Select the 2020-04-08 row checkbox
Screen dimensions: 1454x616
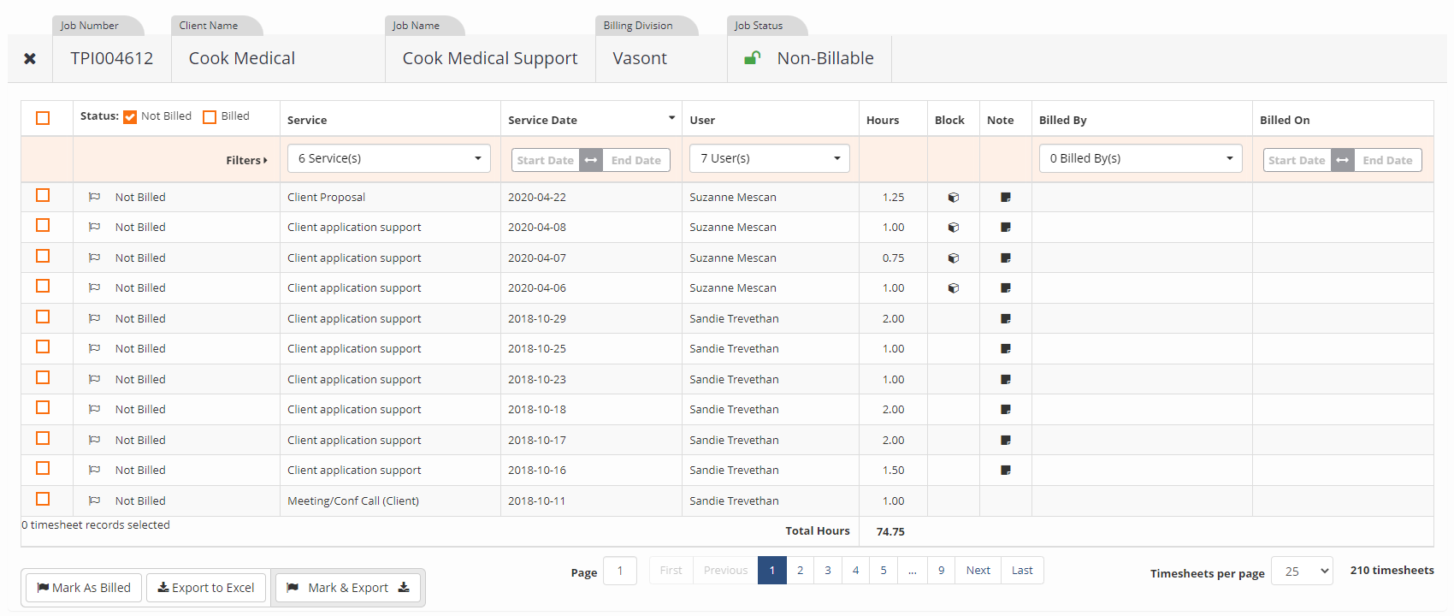pyautogui.click(x=43, y=226)
